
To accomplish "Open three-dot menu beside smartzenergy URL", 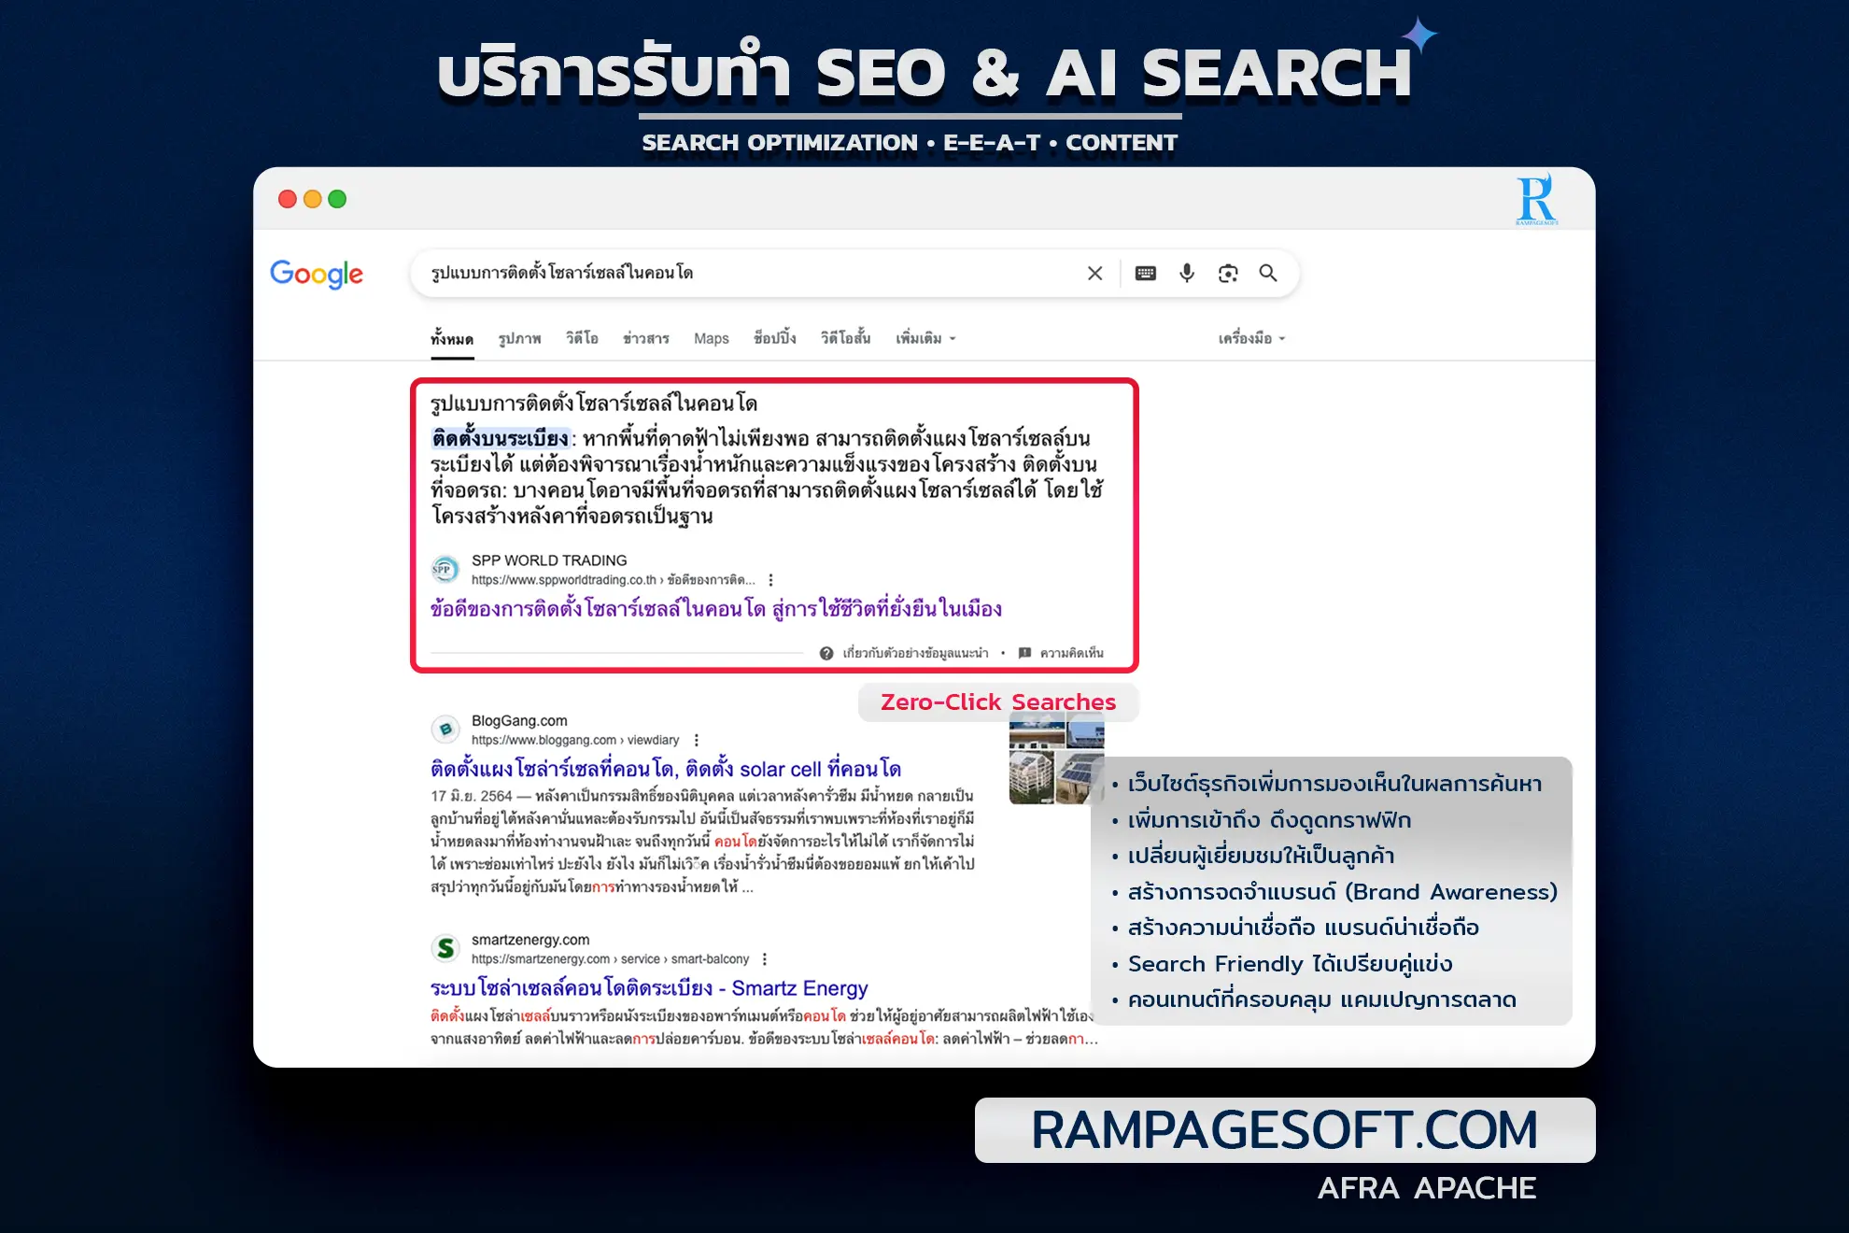I will pyautogui.click(x=765, y=959).
